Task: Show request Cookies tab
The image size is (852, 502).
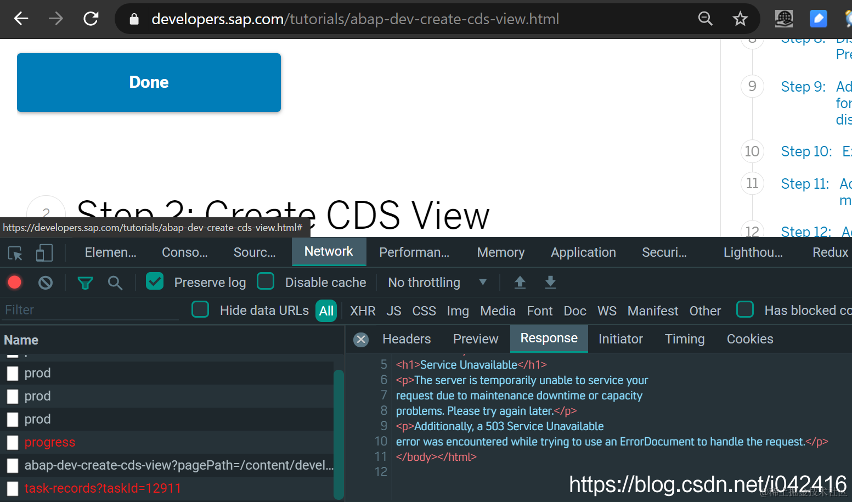Action: [x=750, y=339]
